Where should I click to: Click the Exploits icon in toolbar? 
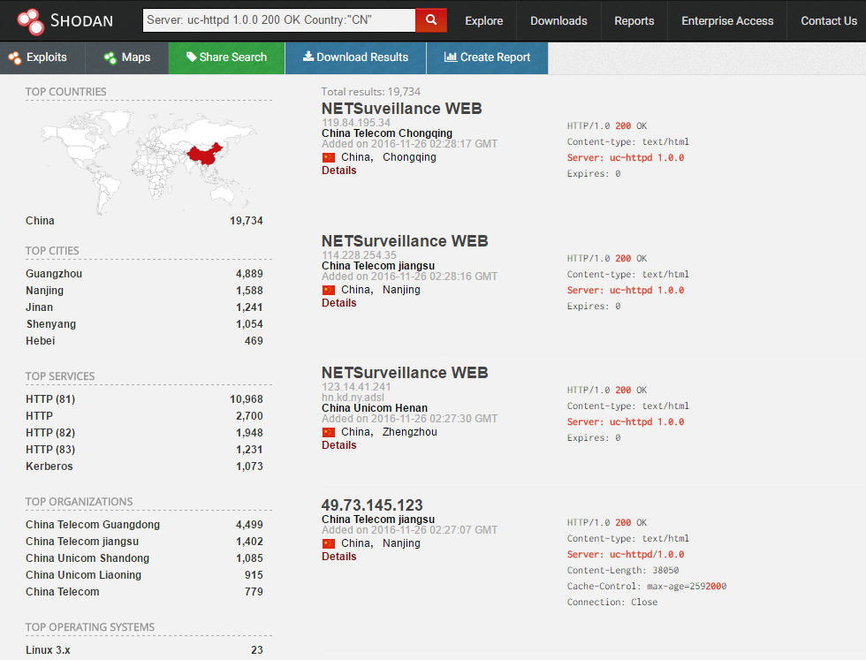[15, 57]
